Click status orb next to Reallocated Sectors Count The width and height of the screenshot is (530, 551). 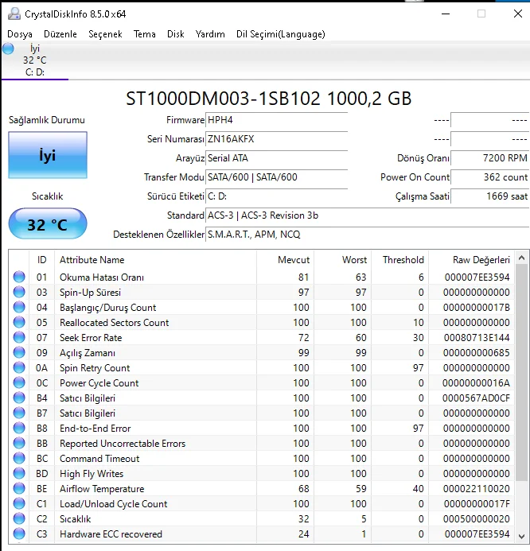19,323
